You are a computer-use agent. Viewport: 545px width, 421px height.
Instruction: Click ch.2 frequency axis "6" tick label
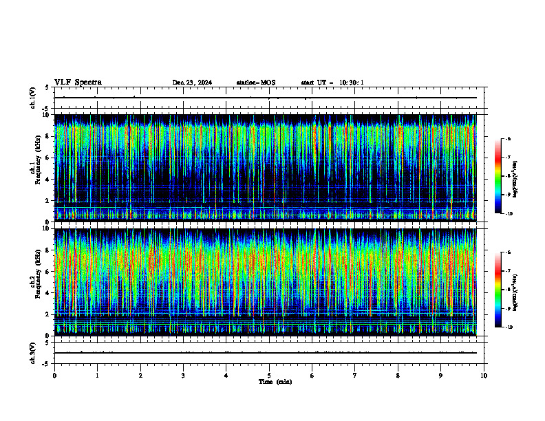48,272
